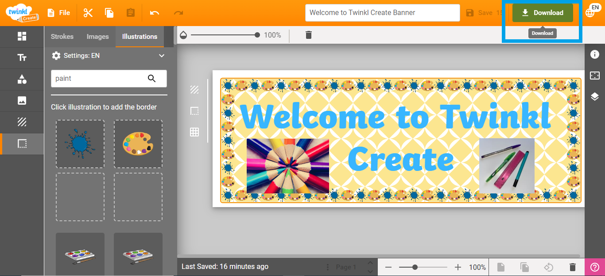The image size is (605, 276).
Task: Select the Borders tool in the sidebar
Action: 22,144
